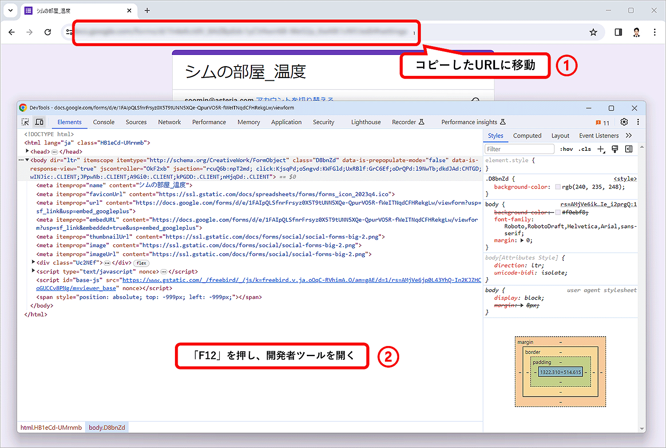This screenshot has height=448, width=666.
Task: Open the <style> source link for .D8bnZd
Action: [x=625, y=179]
